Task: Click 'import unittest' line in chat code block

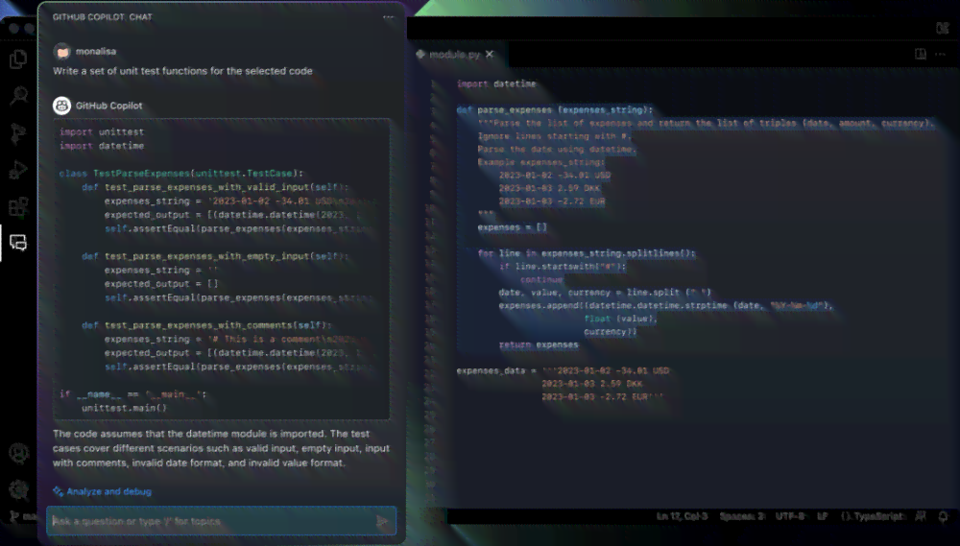Action: click(102, 131)
